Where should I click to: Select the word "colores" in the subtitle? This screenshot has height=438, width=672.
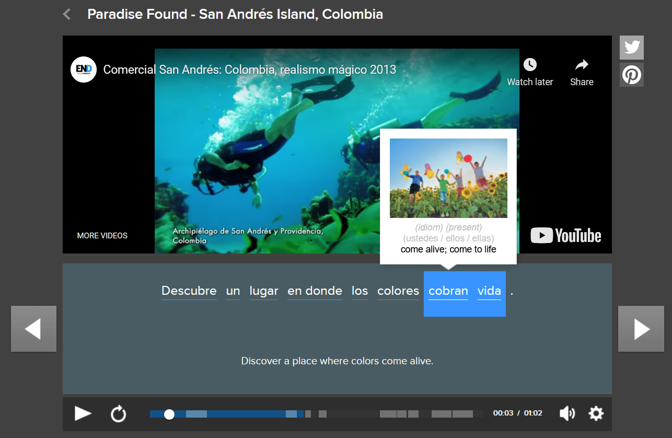[x=398, y=291]
